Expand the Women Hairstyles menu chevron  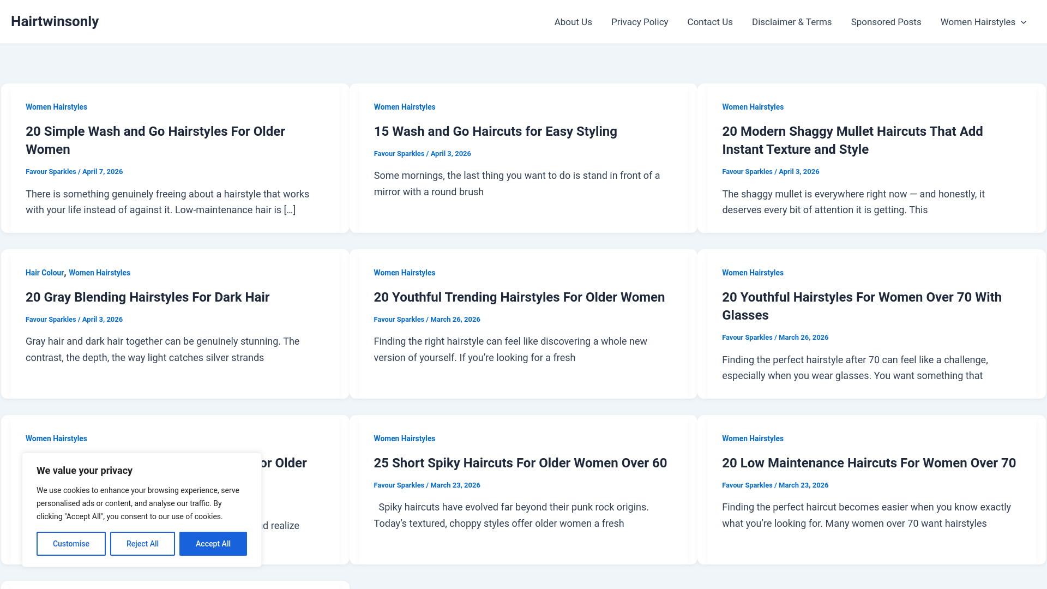1024,22
